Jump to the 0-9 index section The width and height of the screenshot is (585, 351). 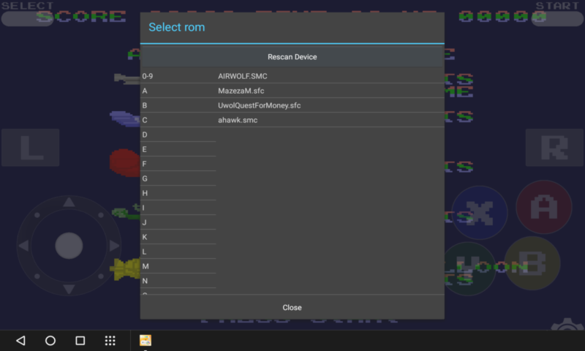[x=178, y=76]
